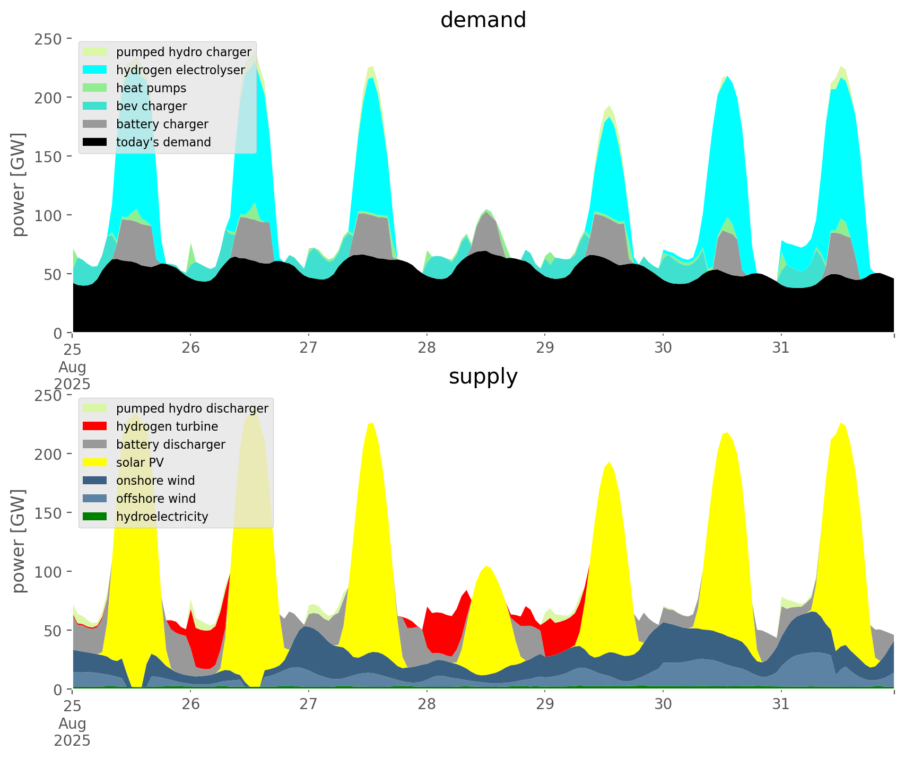The width and height of the screenshot is (905, 759).
Task: Click the cyan hydrogen electrolyser legend swatch
Action: [95, 70]
